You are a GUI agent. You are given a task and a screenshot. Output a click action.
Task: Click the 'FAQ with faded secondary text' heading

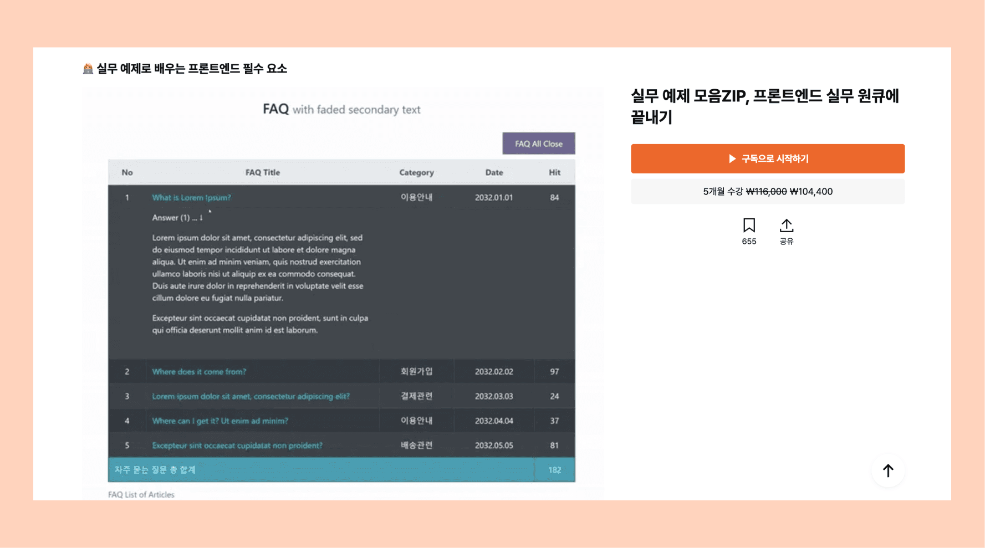[x=341, y=109]
